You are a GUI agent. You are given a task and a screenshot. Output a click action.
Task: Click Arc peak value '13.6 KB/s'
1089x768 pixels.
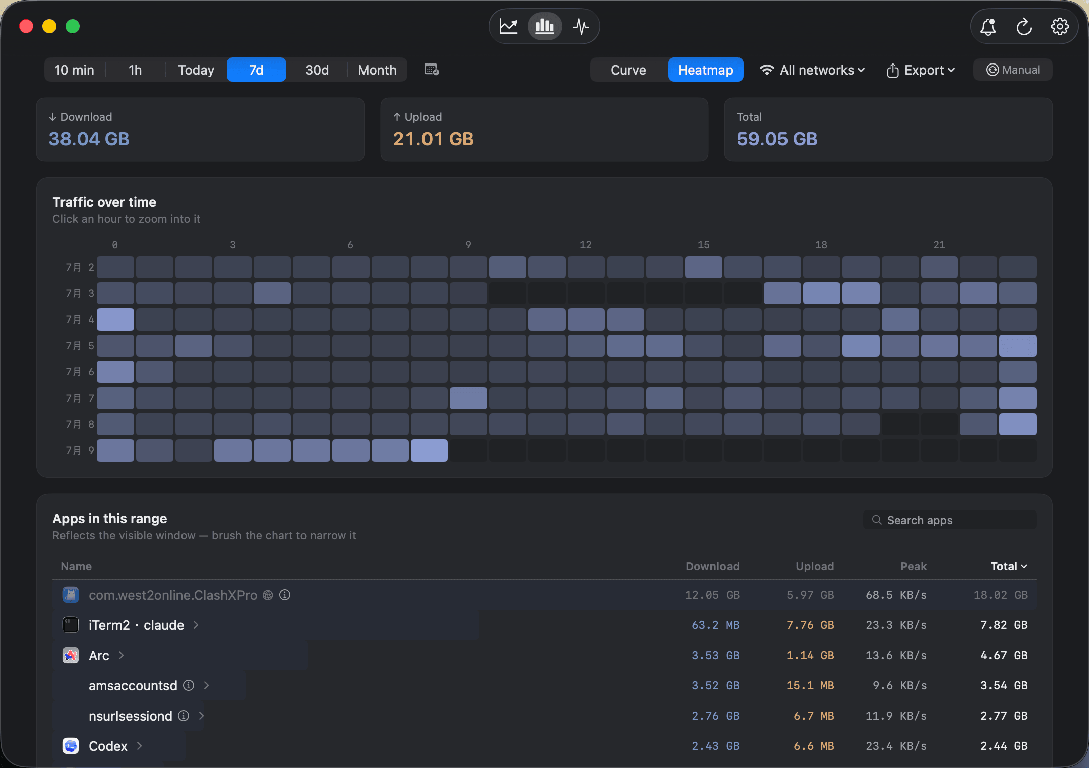[x=896, y=655]
